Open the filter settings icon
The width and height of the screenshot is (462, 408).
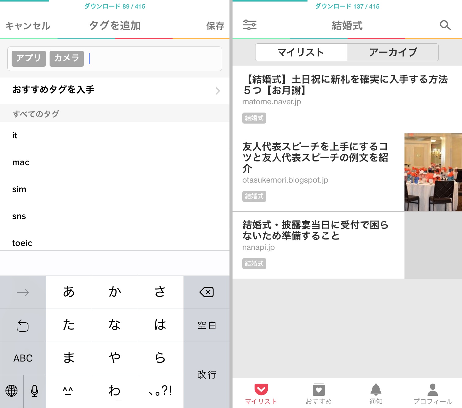tap(249, 25)
